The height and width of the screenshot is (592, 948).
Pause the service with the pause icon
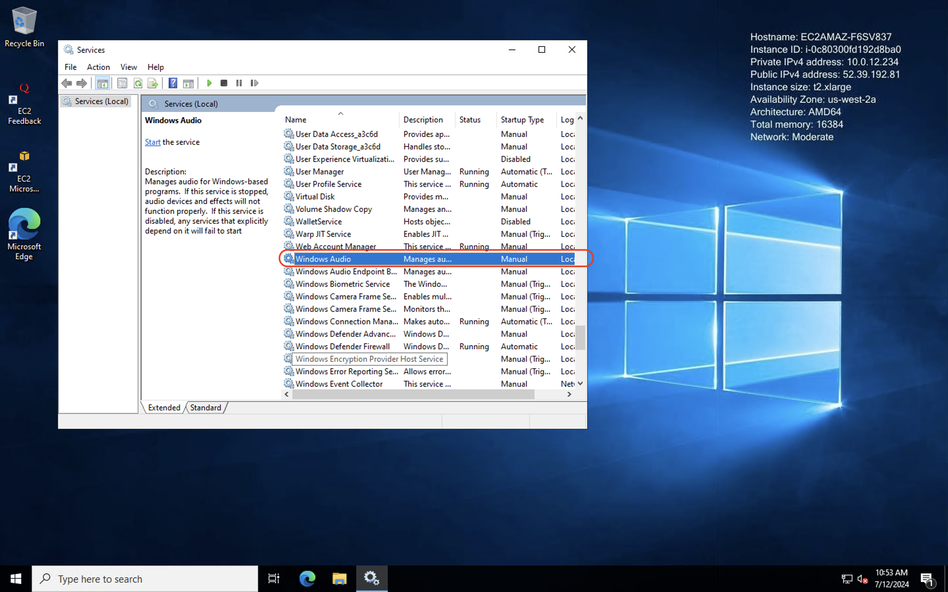tap(239, 83)
